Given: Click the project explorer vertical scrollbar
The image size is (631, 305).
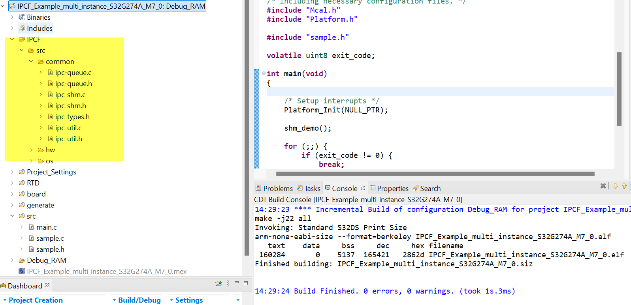Looking at the screenshot, I should point(247,128).
